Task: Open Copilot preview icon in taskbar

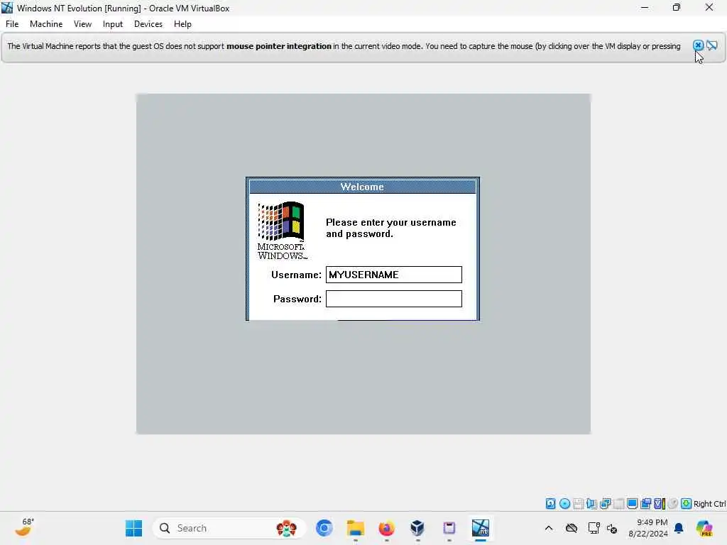Action: (704, 528)
